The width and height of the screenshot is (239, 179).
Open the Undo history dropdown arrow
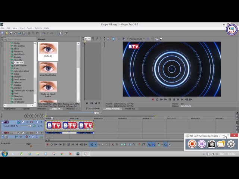[47, 33]
